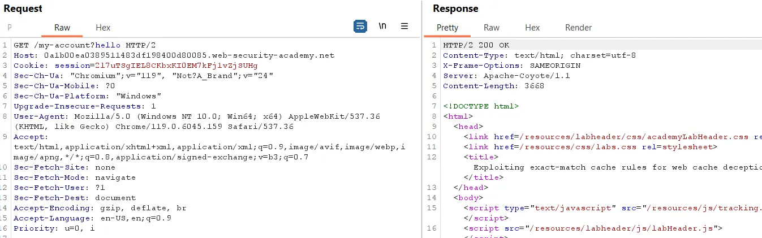This screenshot has height=238, width=762.
Task: Open the Raw tab in Response
Action: [491, 28]
